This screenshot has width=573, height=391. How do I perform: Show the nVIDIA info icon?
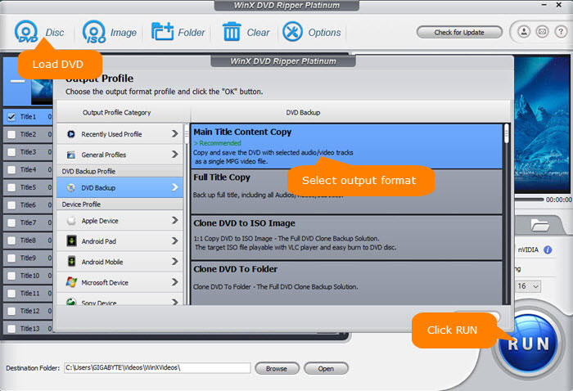click(548, 249)
